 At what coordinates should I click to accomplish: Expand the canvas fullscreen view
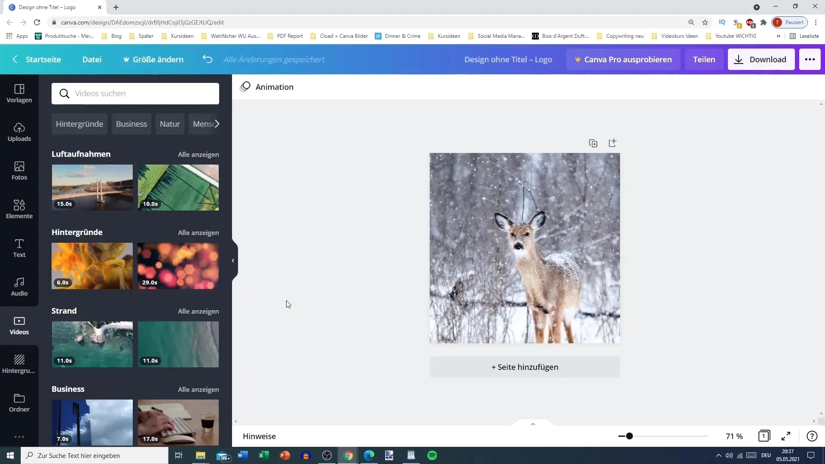787,436
